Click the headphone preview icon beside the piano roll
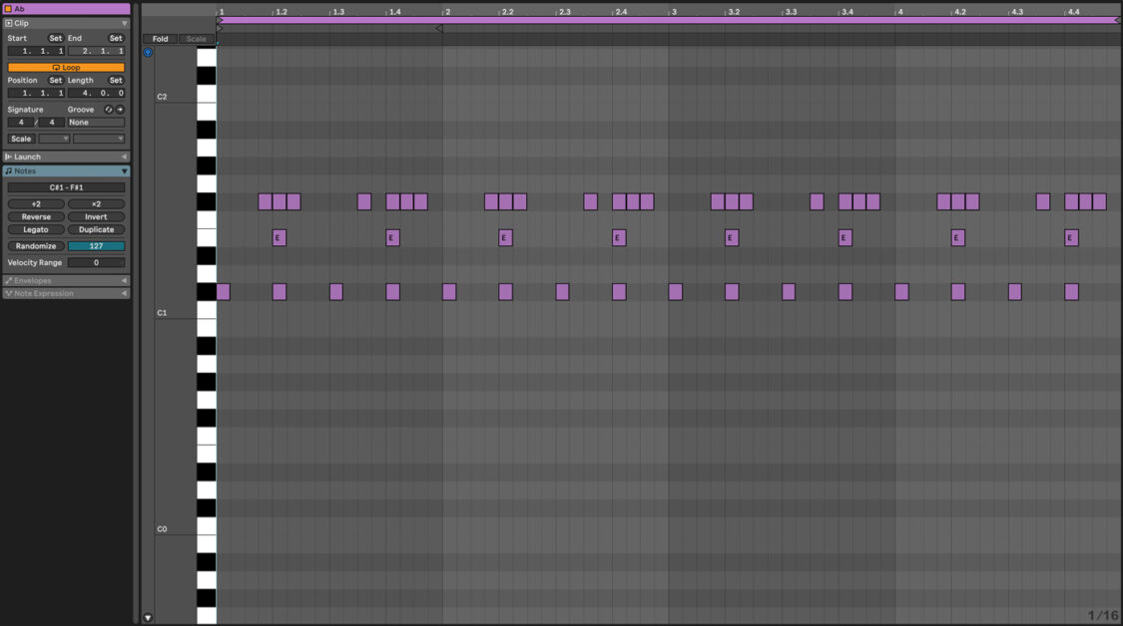Image resolution: width=1123 pixels, height=626 pixels. (x=147, y=52)
